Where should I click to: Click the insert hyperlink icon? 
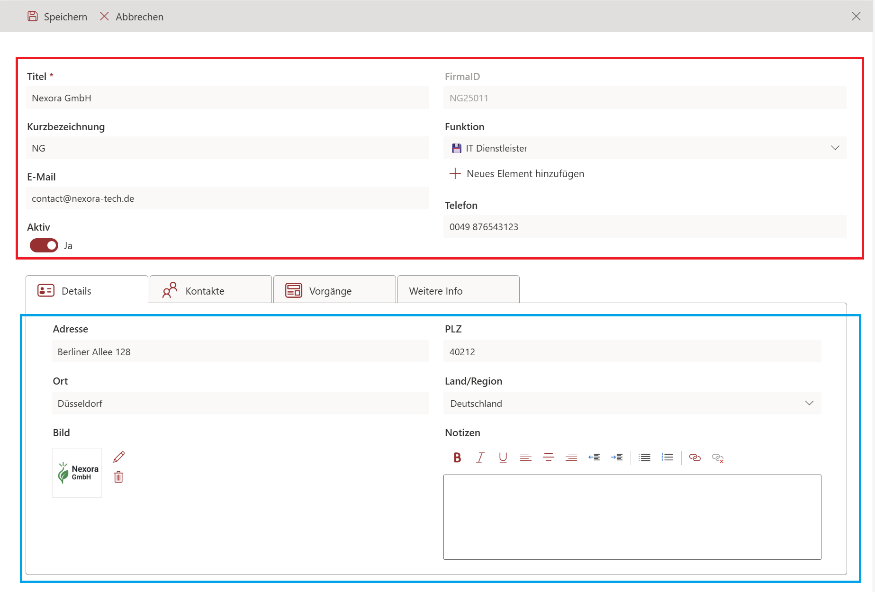tap(695, 457)
